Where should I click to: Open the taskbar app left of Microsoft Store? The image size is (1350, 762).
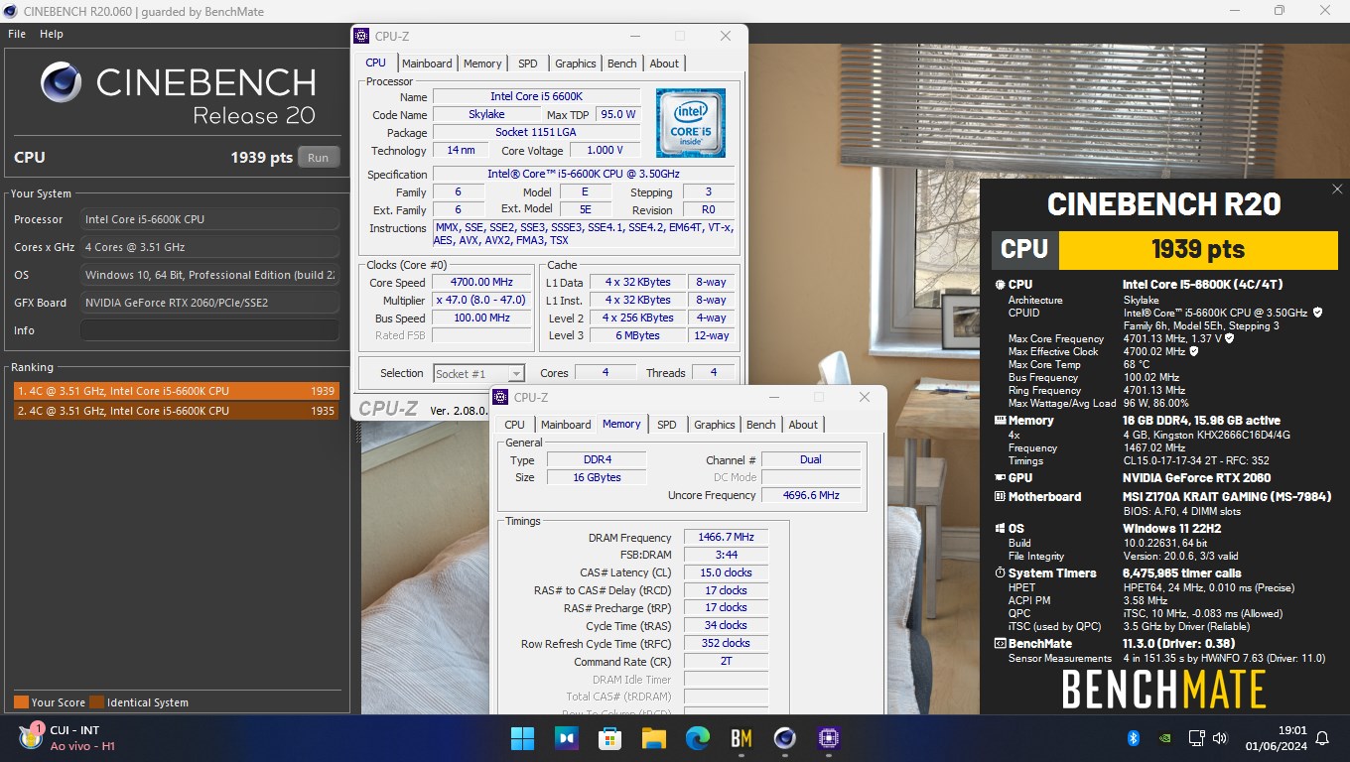pyautogui.click(x=566, y=738)
